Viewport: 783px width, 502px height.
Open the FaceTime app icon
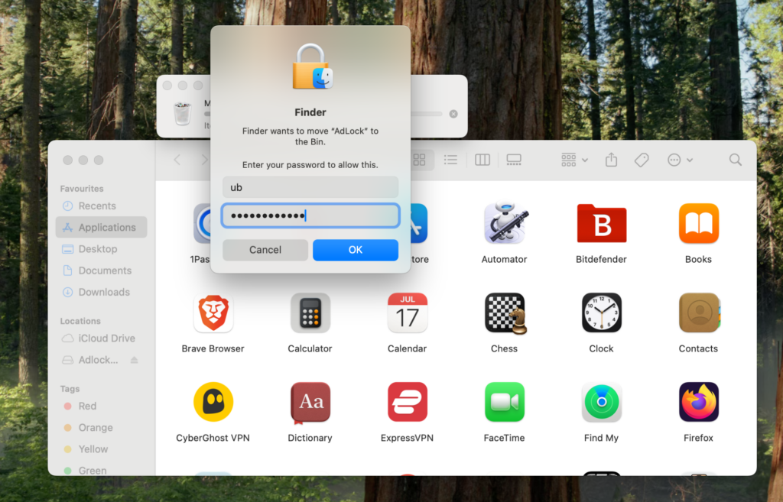click(505, 402)
